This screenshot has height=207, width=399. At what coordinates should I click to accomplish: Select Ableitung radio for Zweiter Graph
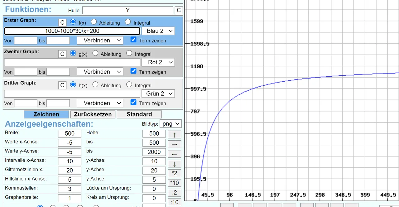(x=95, y=53)
